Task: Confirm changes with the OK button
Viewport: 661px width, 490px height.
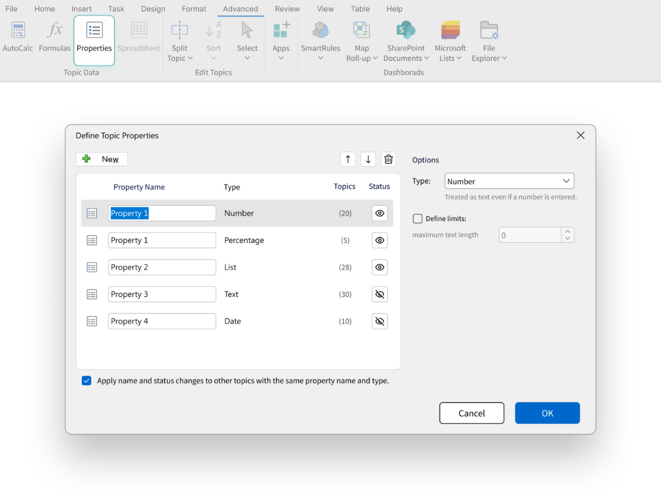Action: [547, 413]
